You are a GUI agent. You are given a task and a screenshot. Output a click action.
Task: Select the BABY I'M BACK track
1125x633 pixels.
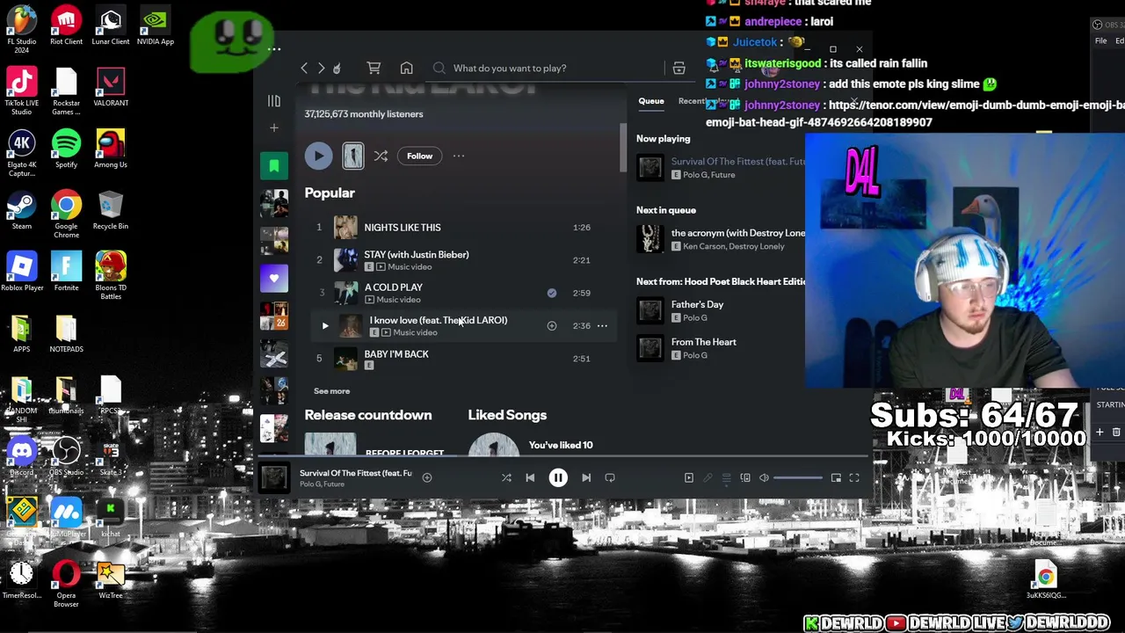[396, 353]
